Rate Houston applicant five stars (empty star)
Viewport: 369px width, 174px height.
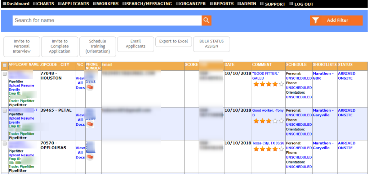click(x=281, y=84)
